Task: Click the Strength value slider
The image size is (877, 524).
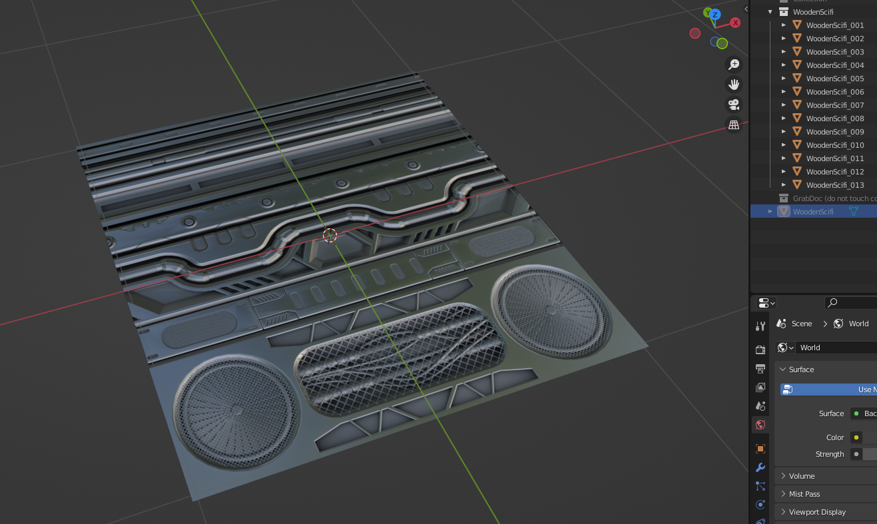Action: tap(870, 454)
